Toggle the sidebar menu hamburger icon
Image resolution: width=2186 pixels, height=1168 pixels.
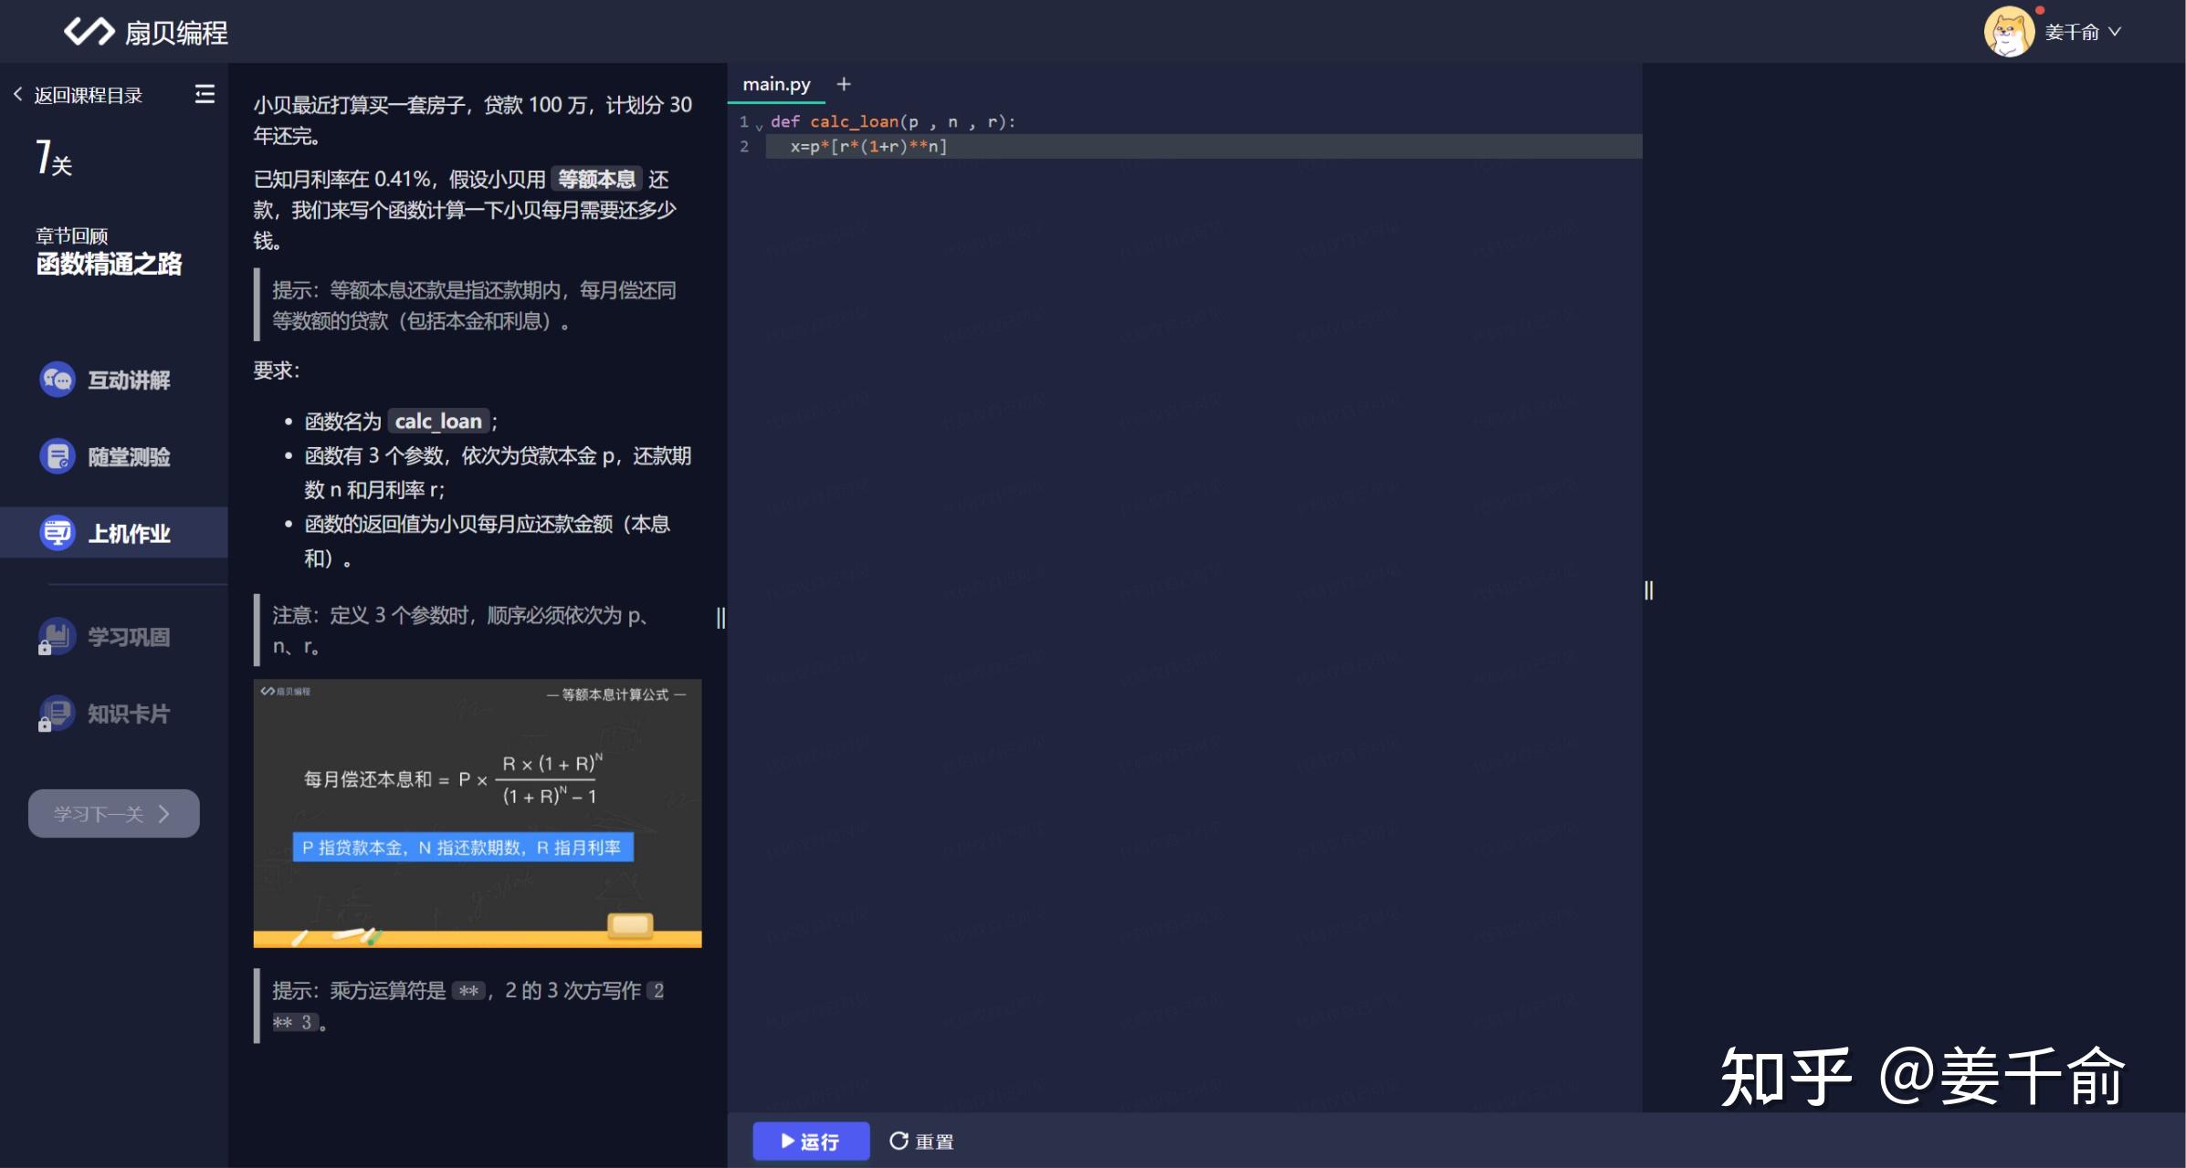pos(205,94)
